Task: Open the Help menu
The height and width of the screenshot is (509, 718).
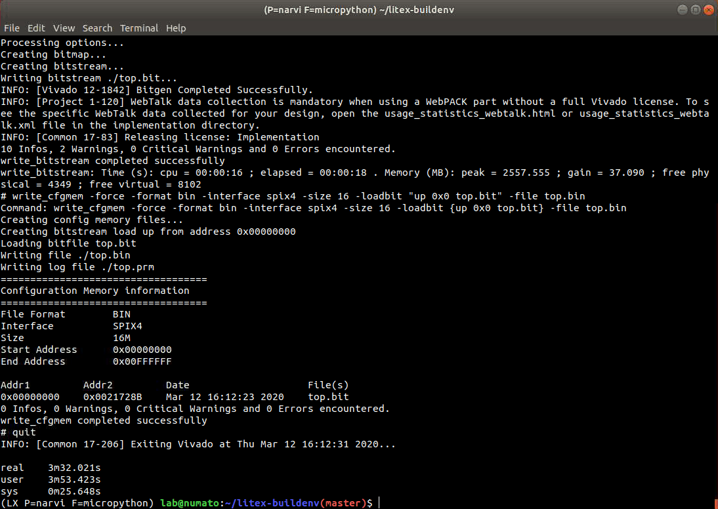Action: [176, 28]
